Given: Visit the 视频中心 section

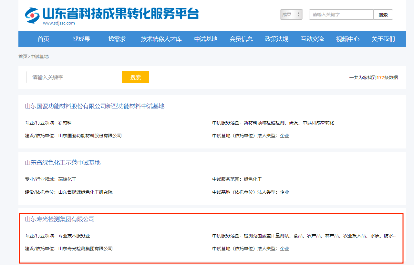Looking at the screenshot, I should [347, 39].
